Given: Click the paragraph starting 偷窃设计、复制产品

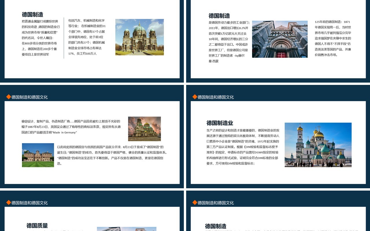Looking at the screenshot, I should click(71, 127).
